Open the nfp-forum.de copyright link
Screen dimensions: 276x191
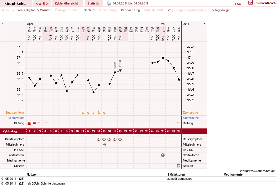point(257,171)
